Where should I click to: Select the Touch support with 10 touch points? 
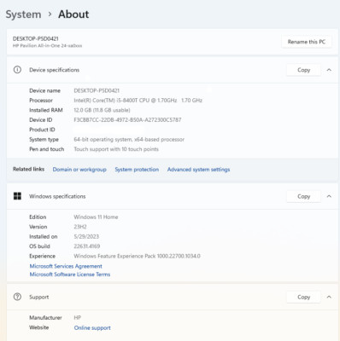click(x=116, y=149)
